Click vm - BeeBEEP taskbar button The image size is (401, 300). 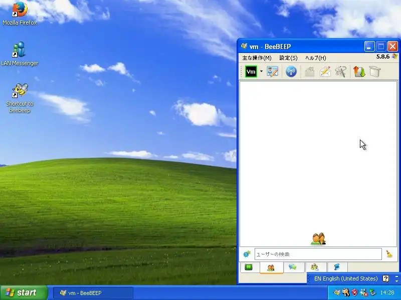(93, 293)
